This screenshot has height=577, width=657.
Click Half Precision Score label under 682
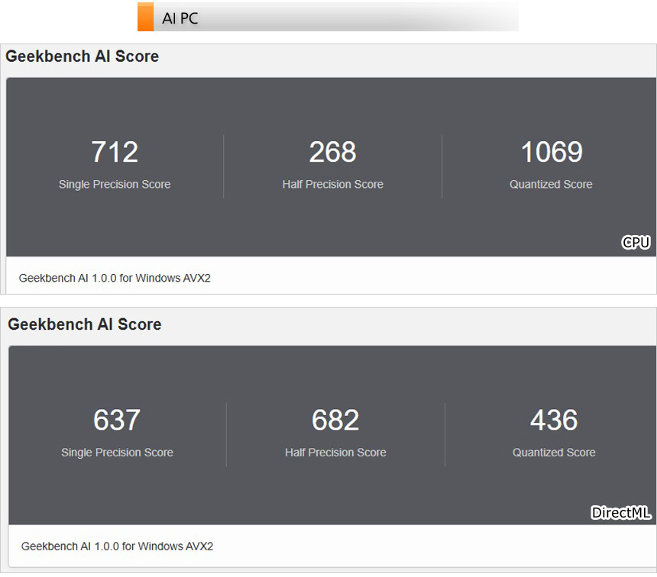point(335,453)
